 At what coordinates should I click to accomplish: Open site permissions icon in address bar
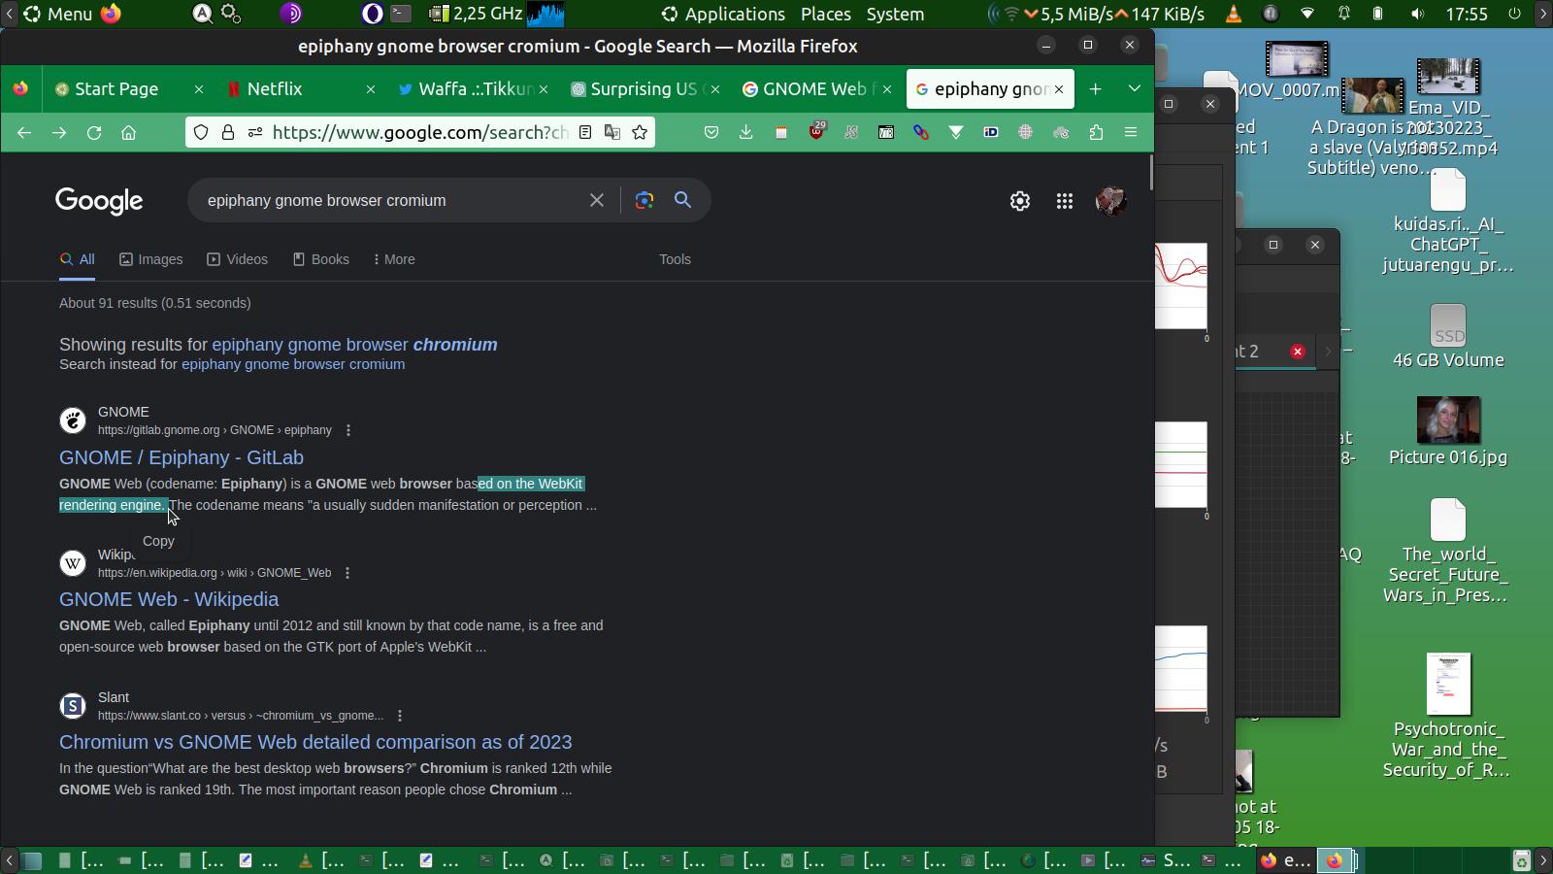click(x=255, y=132)
